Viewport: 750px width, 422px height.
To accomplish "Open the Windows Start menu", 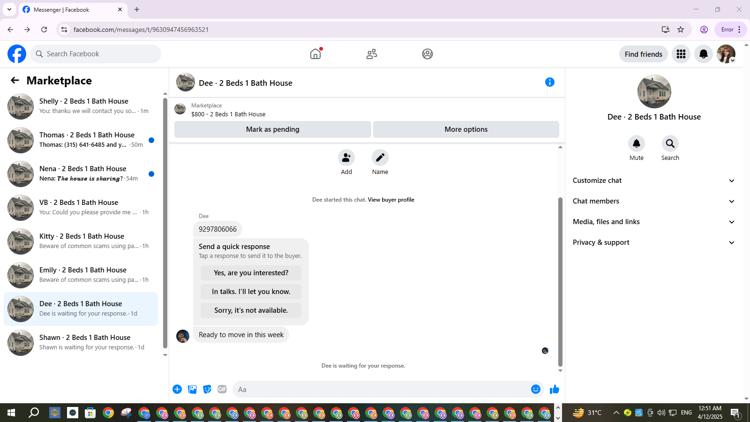I will click(x=11, y=413).
